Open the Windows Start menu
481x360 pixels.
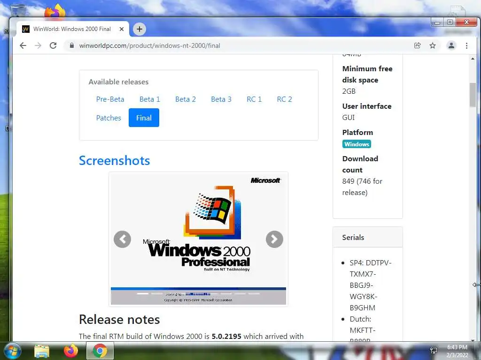pyautogui.click(x=12, y=351)
